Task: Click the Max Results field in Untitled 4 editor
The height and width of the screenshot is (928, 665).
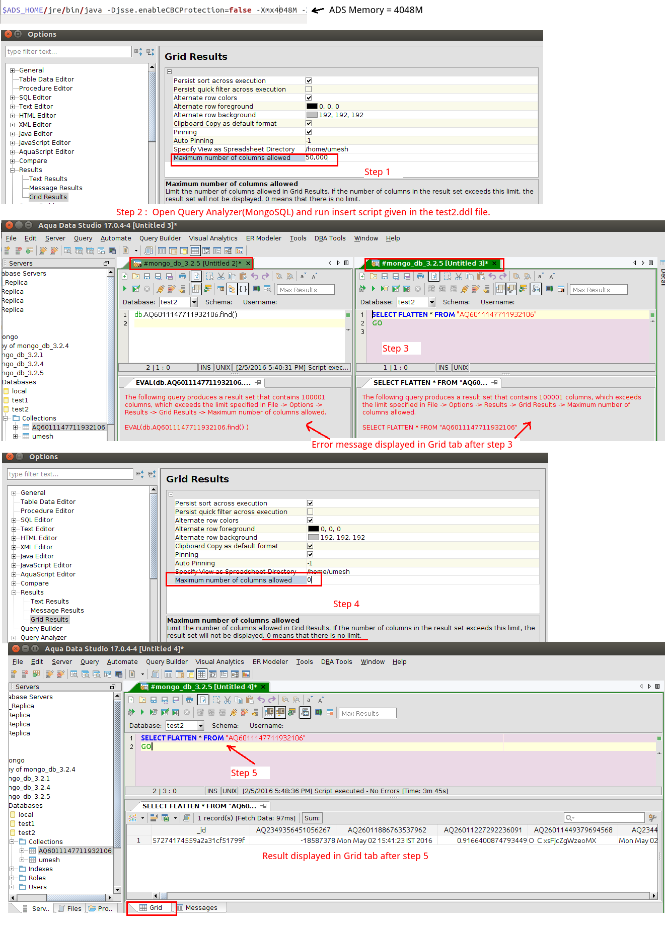Action: (x=367, y=713)
